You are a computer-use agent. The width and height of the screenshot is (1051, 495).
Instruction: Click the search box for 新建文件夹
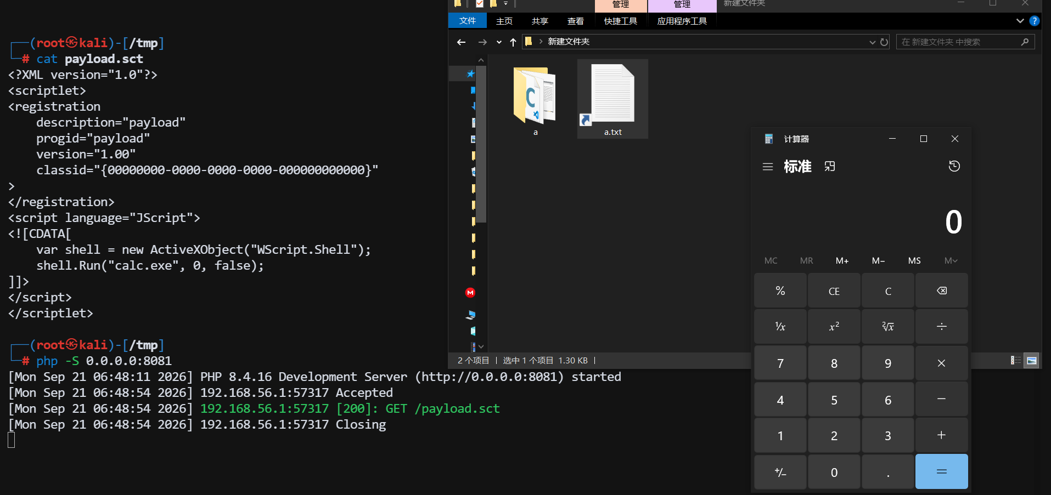click(965, 42)
